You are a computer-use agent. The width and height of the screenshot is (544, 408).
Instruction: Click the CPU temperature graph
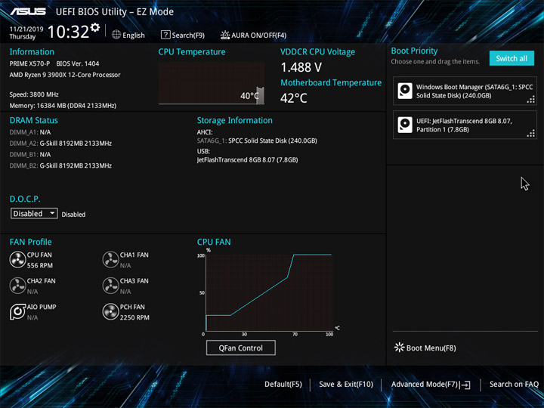[212, 83]
